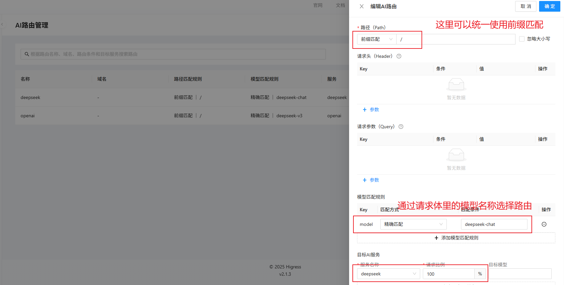Click the empty 目标模型 input field
The image size is (564, 285).
(x=520, y=274)
